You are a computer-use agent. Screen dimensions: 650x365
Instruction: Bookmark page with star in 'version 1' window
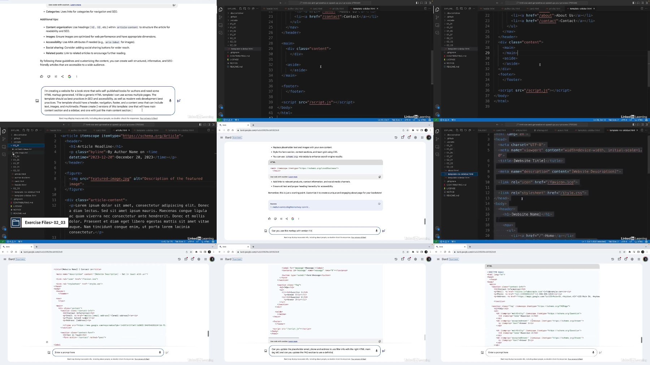(x=407, y=130)
